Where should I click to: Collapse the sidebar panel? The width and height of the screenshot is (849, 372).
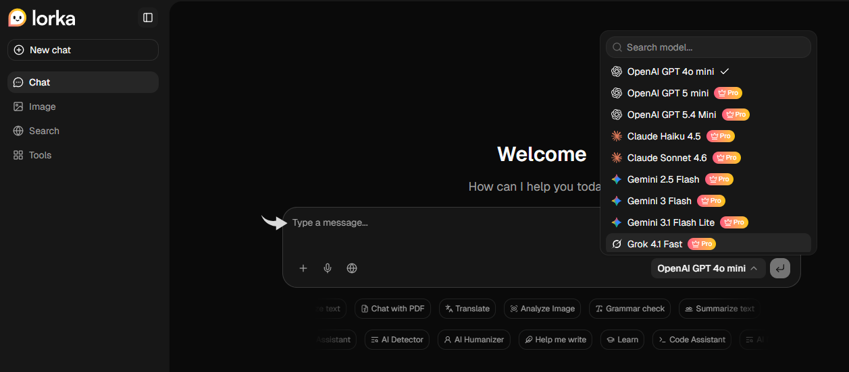pyautogui.click(x=148, y=18)
